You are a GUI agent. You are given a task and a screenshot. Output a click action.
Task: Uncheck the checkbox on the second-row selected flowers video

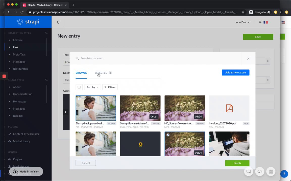tap(168, 135)
